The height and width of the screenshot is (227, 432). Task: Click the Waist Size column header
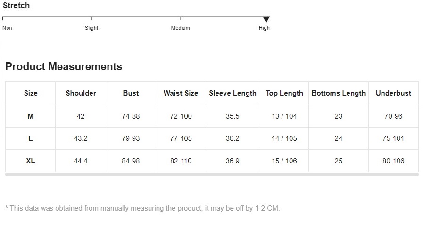(181, 93)
